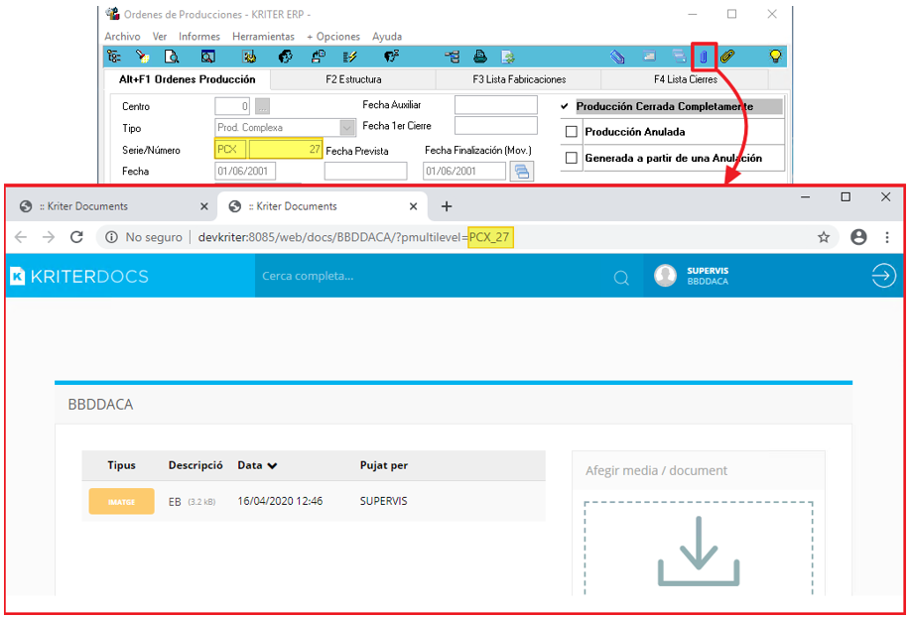911x619 pixels.
Task: Open the + Opciones menu
Action: tap(333, 36)
